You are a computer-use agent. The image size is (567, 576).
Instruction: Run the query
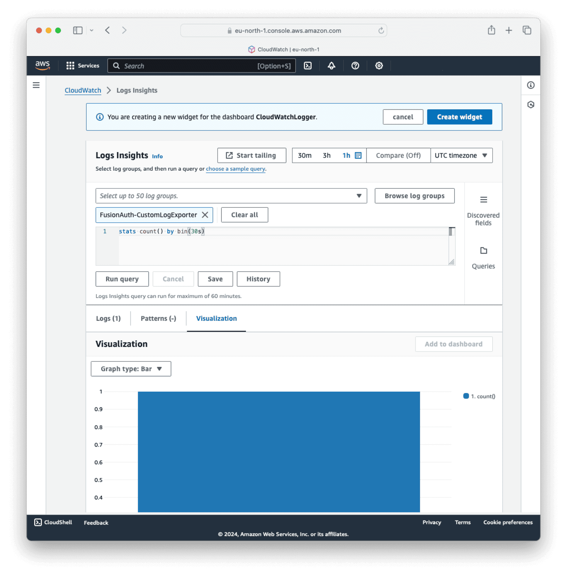pos(122,279)
